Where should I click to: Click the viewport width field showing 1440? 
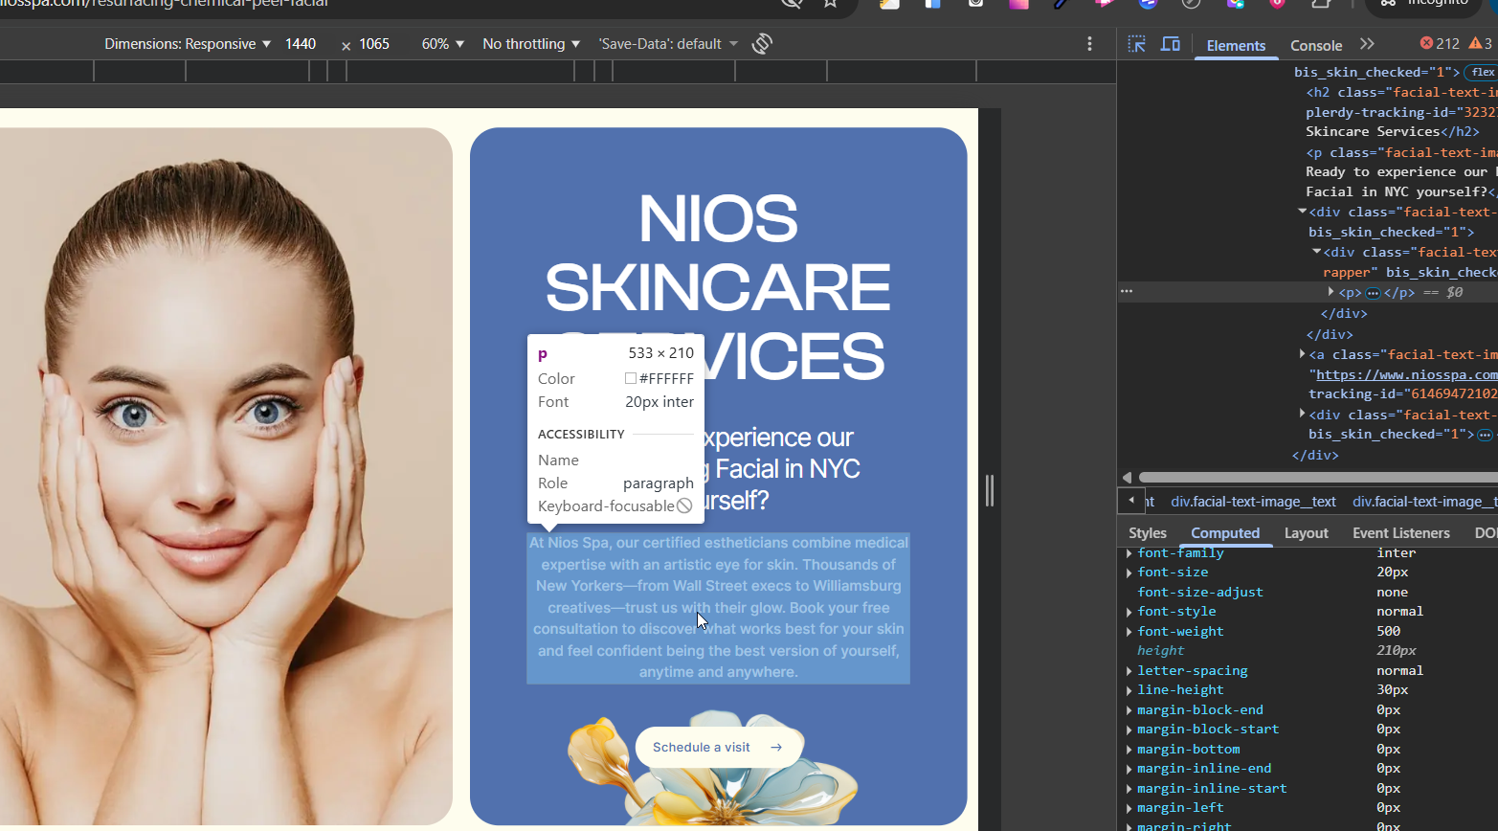coord(301,44)
